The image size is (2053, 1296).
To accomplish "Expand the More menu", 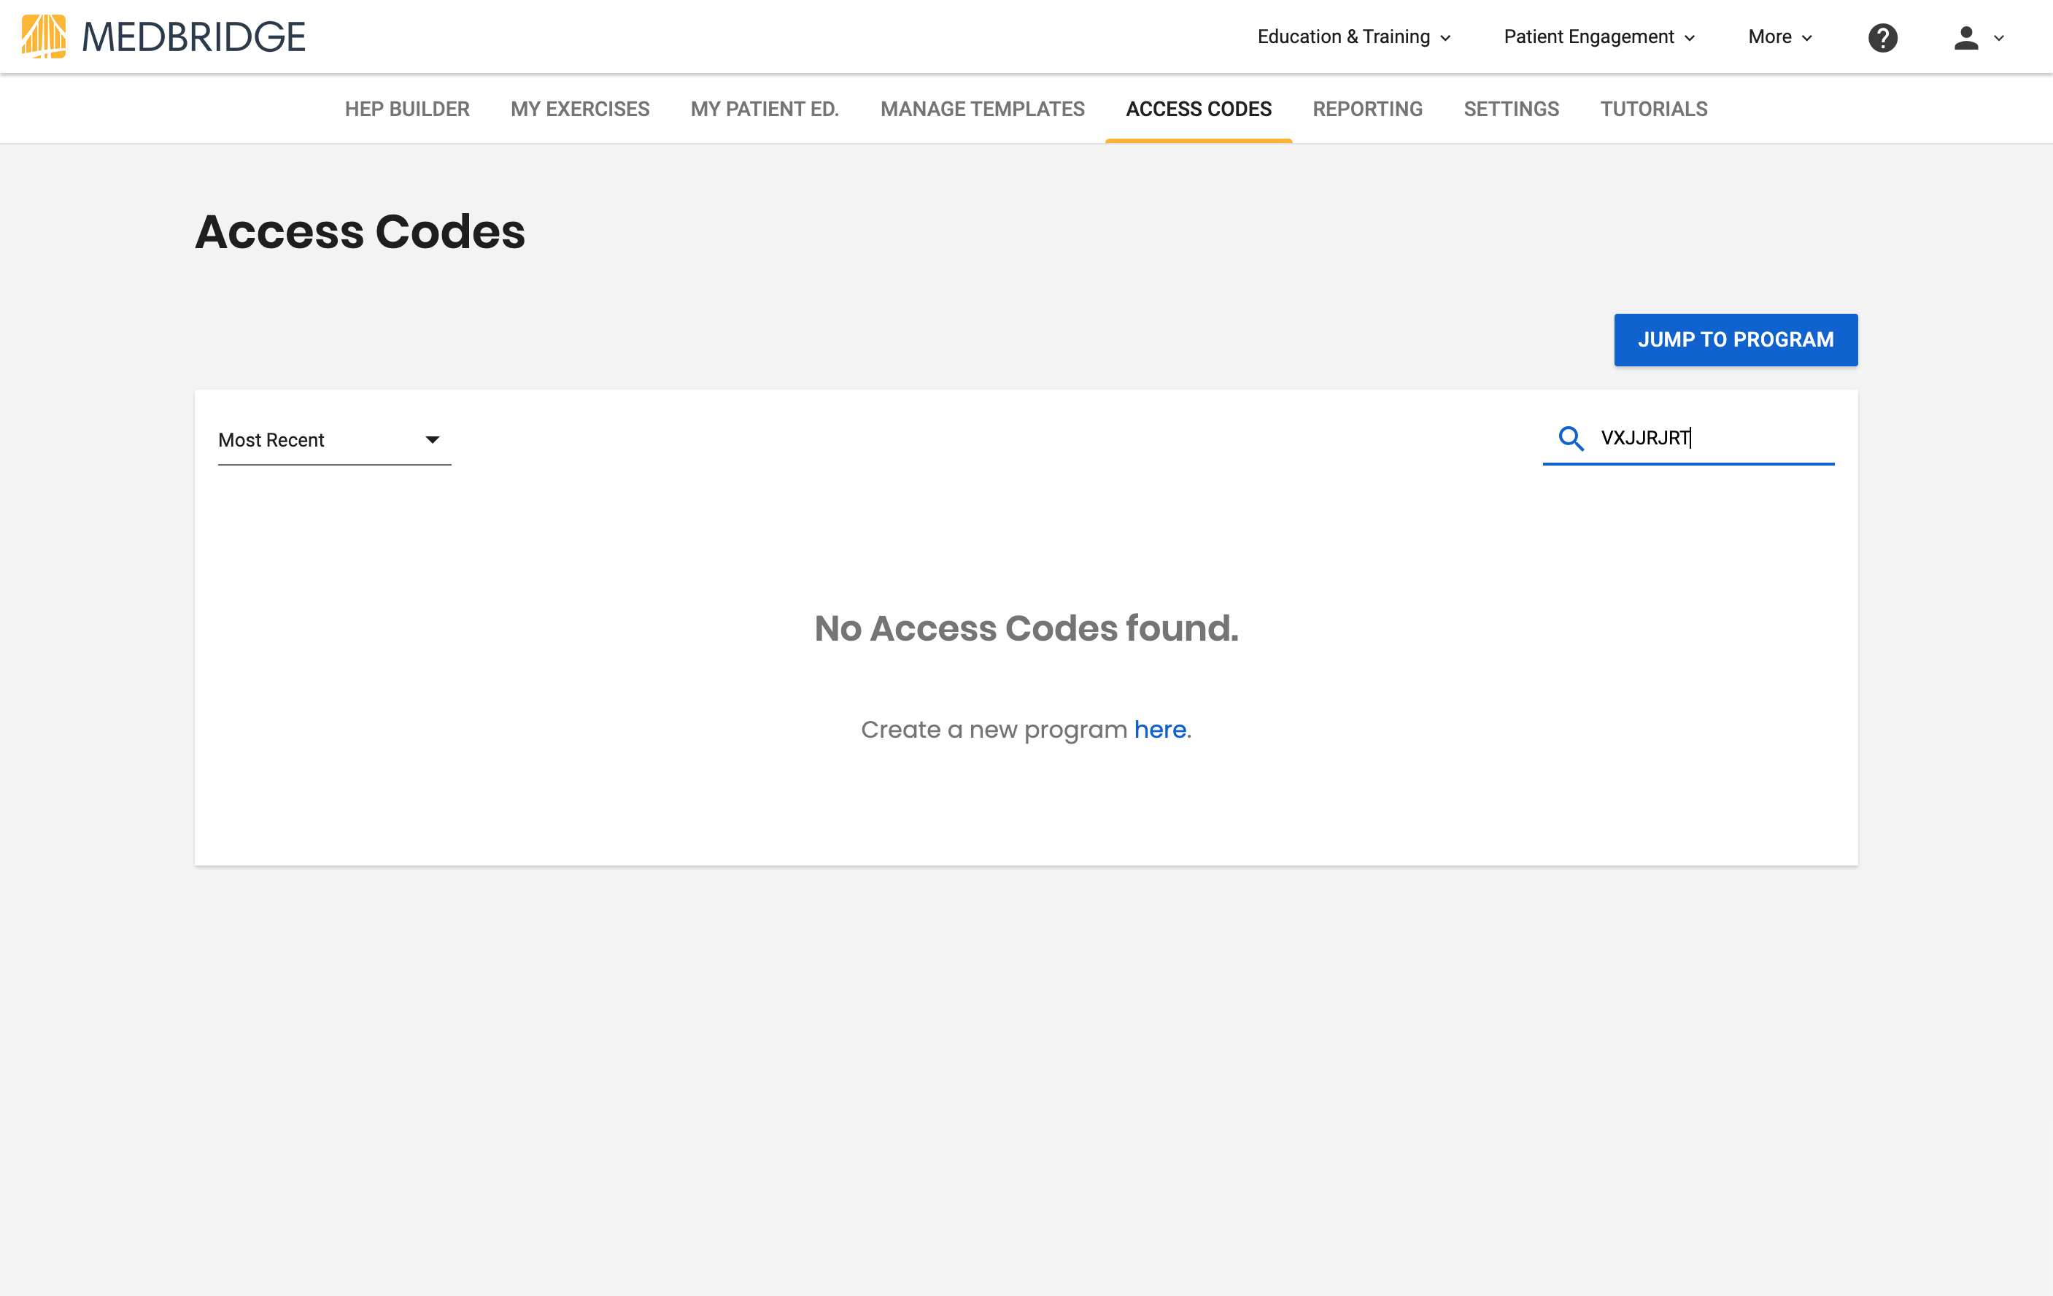I will pyautogui.click(x=1780, y=36).
